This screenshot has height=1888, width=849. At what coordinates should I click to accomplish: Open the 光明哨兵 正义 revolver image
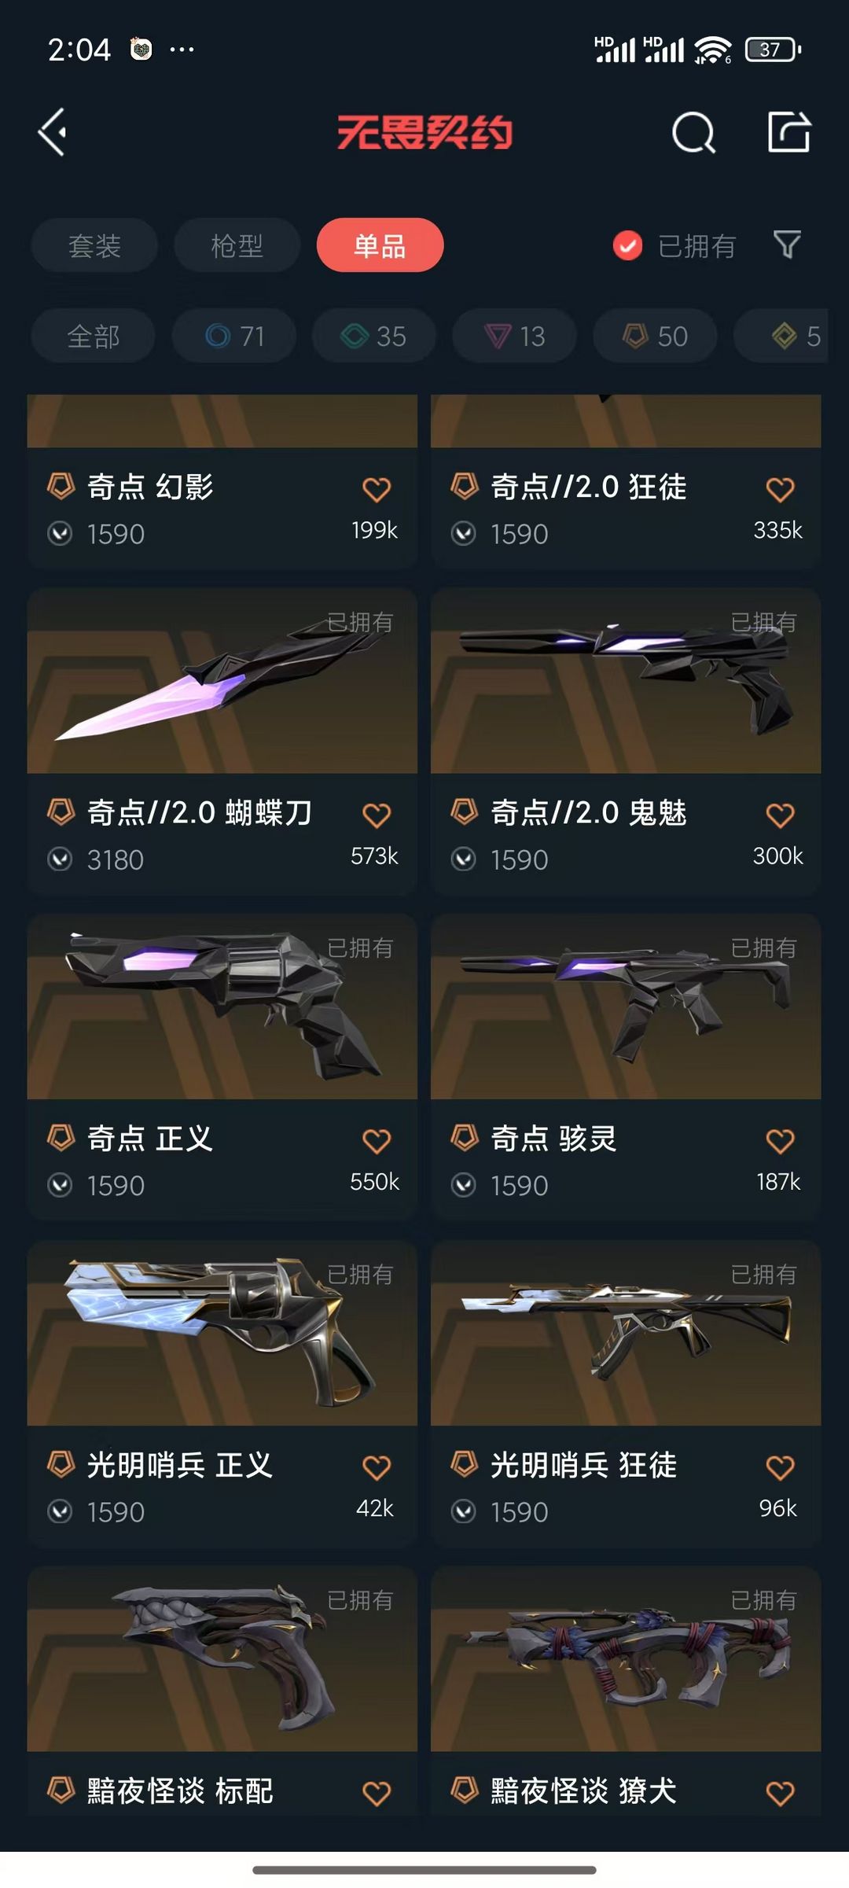pyautogui.click(x=222, y=1333)
